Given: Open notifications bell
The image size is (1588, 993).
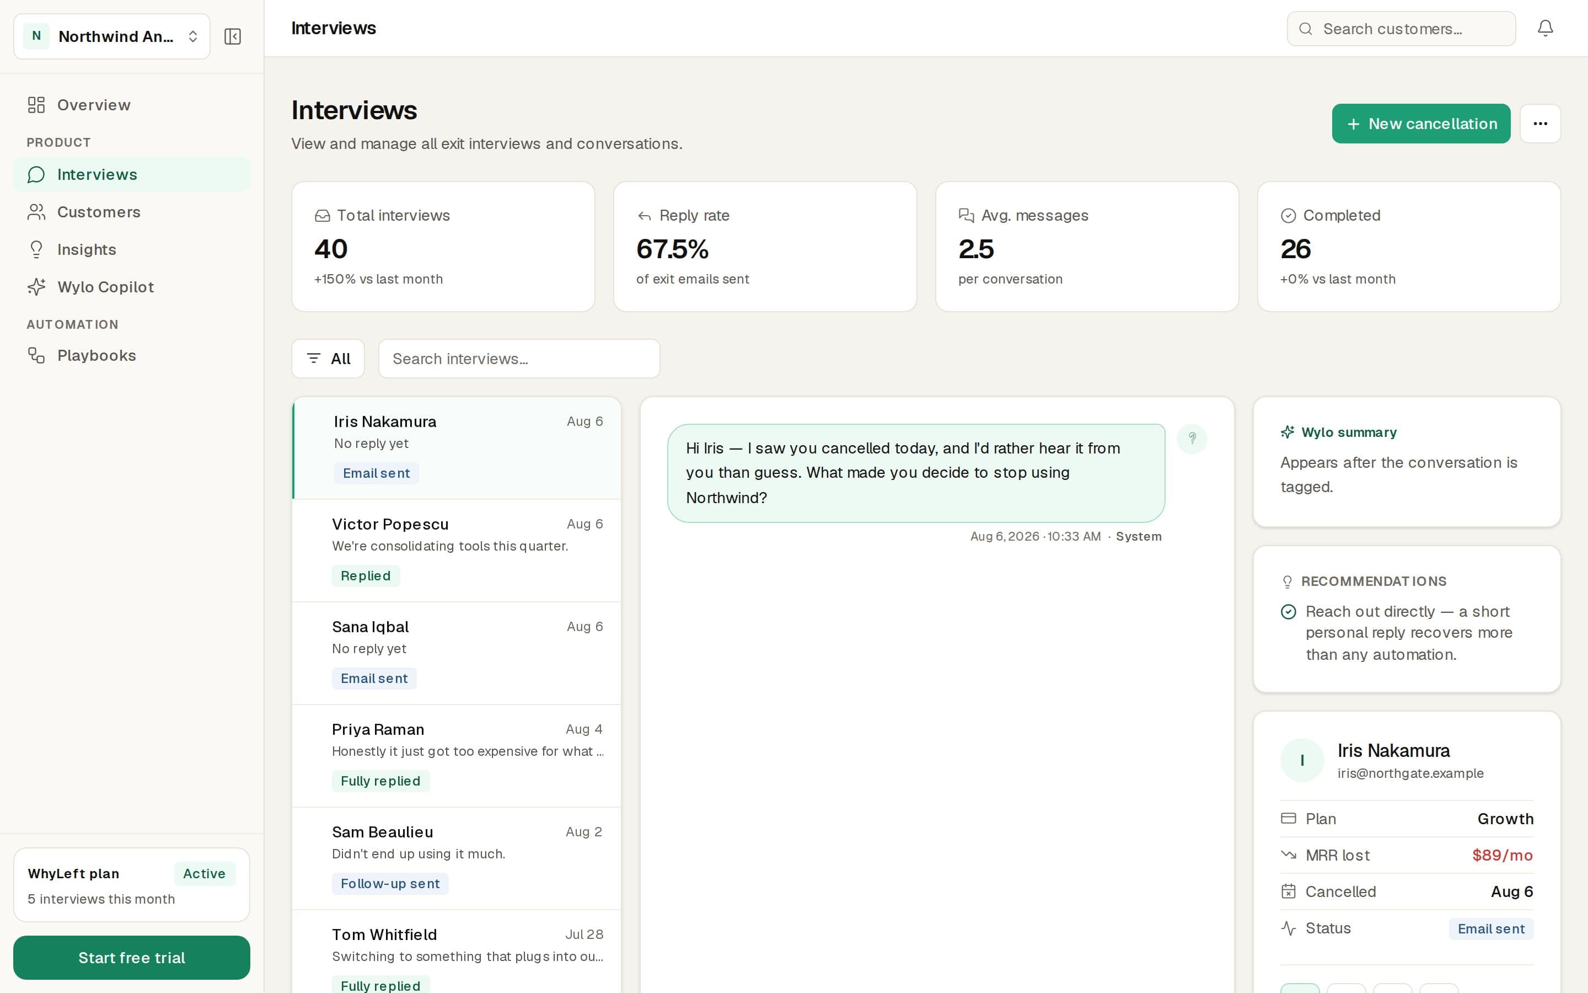Looking at the screenshot, I should [x=1546, y=28].
